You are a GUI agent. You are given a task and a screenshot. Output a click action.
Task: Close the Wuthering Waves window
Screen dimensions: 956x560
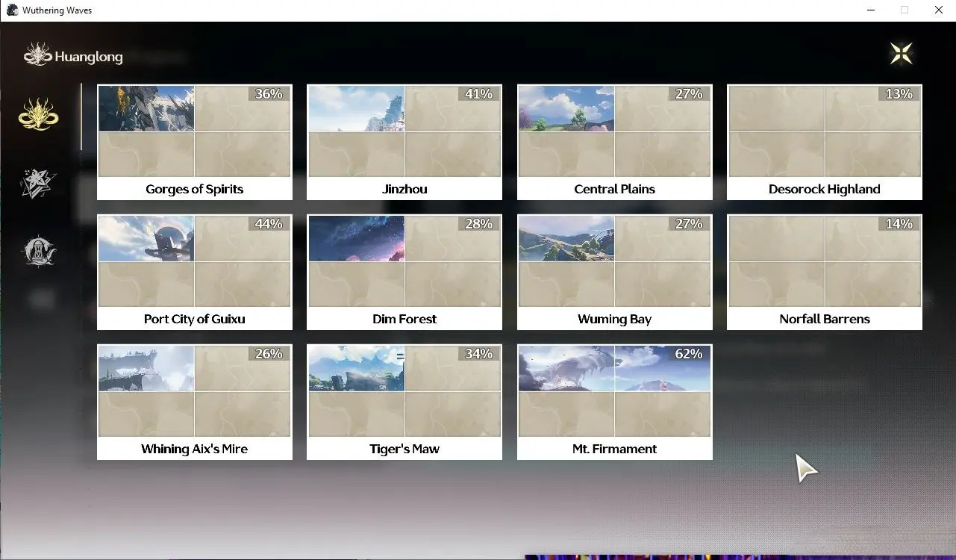point(939,10)
